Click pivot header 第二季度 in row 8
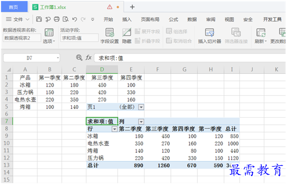287x185 pixels. pos(130,129)
